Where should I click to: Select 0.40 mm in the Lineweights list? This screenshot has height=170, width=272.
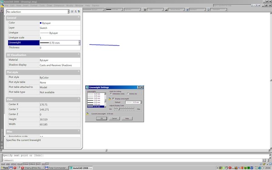pos(96,98)
